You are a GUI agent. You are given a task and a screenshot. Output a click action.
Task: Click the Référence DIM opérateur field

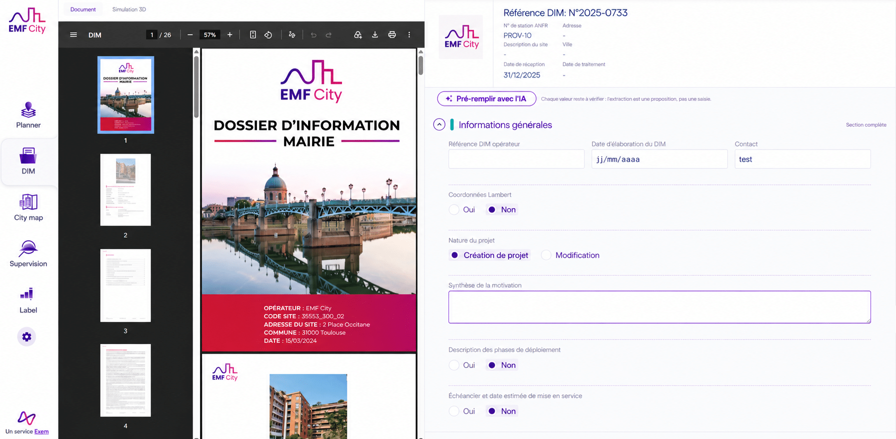click(x=516, y=159)
